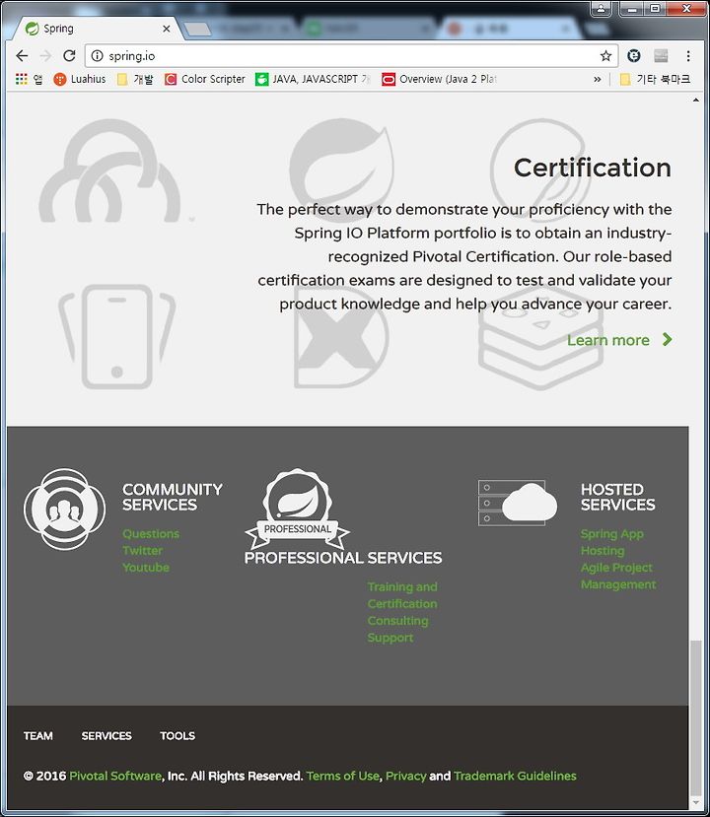Viewport: 710px width, 817px height.
Task: Open the Training and Certification link
Action: pos(402,595)
